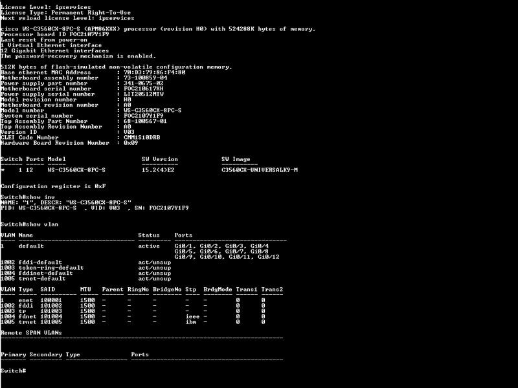Select SAID value 100001

pos(51,300)
